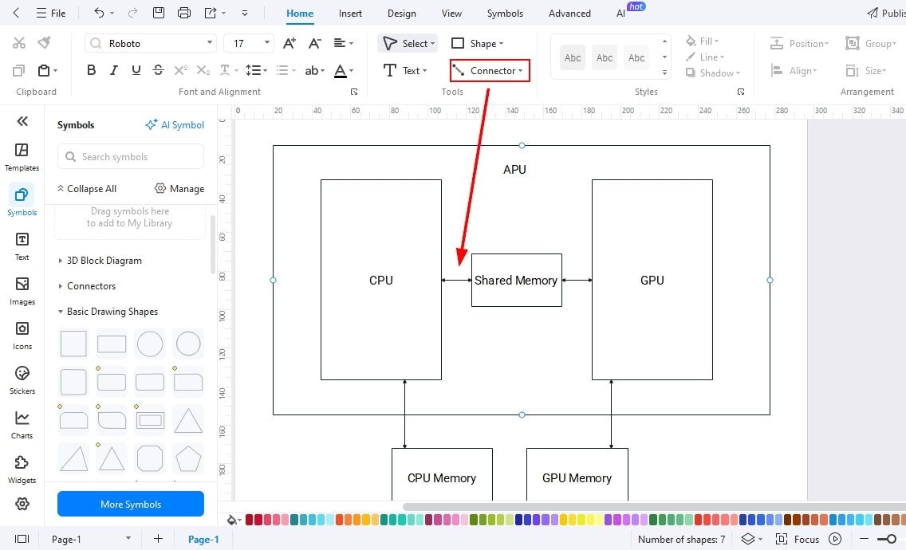Image resolution: width=906 pixels, height=550 pixels.
Task: Toggle Strikethrough formatting
Action: click(159, 70)
